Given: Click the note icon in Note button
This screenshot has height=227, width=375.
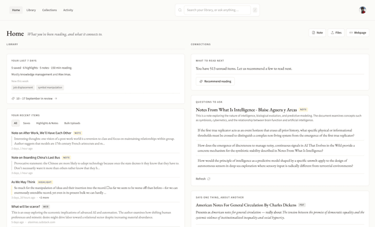Looking at the screenshot, I should point(314,33).
